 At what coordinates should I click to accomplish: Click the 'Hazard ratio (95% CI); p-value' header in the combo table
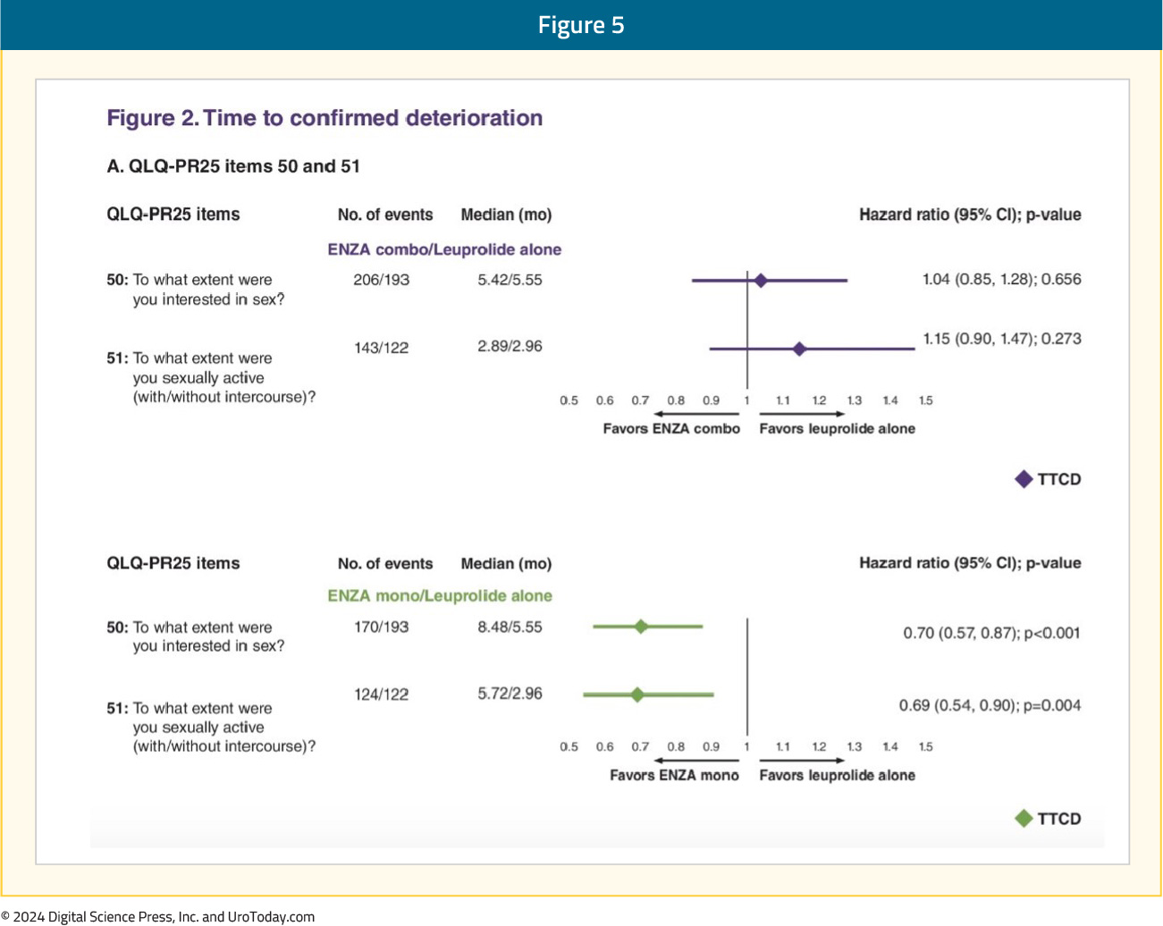[x=970, y=215]
